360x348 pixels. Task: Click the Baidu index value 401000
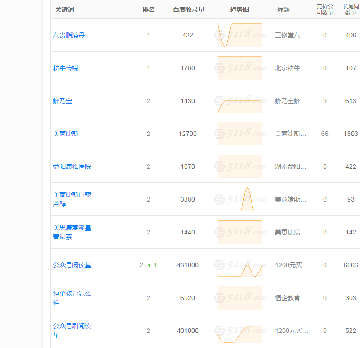click(188, 331)
